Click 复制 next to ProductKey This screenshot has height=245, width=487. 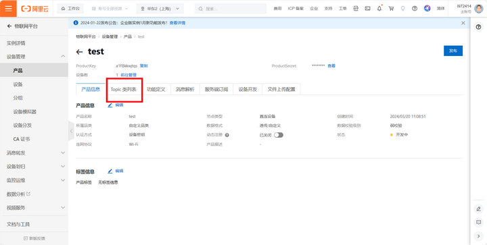point(144,66)
